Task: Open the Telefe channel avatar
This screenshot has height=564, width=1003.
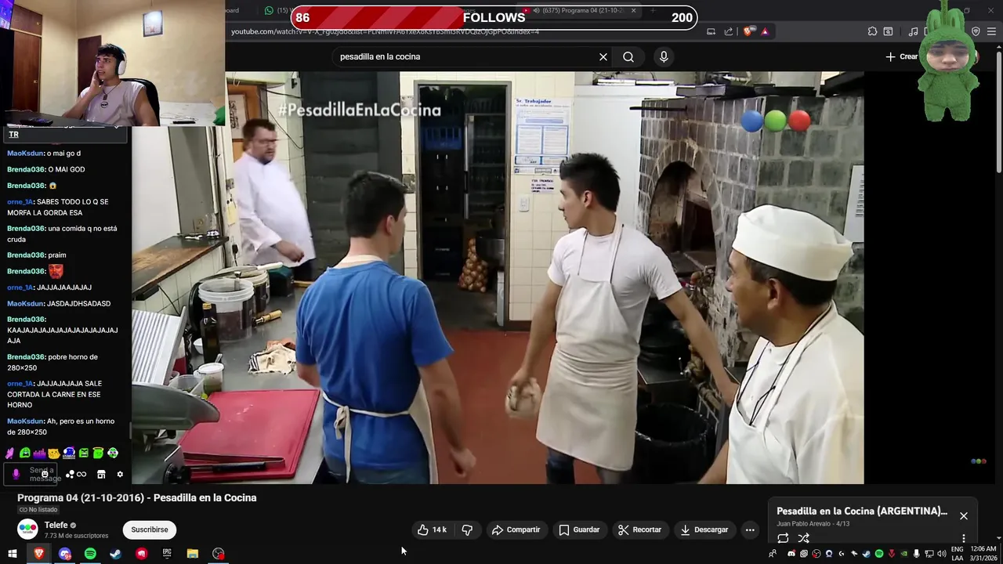Action: click(x=27, y=530)
